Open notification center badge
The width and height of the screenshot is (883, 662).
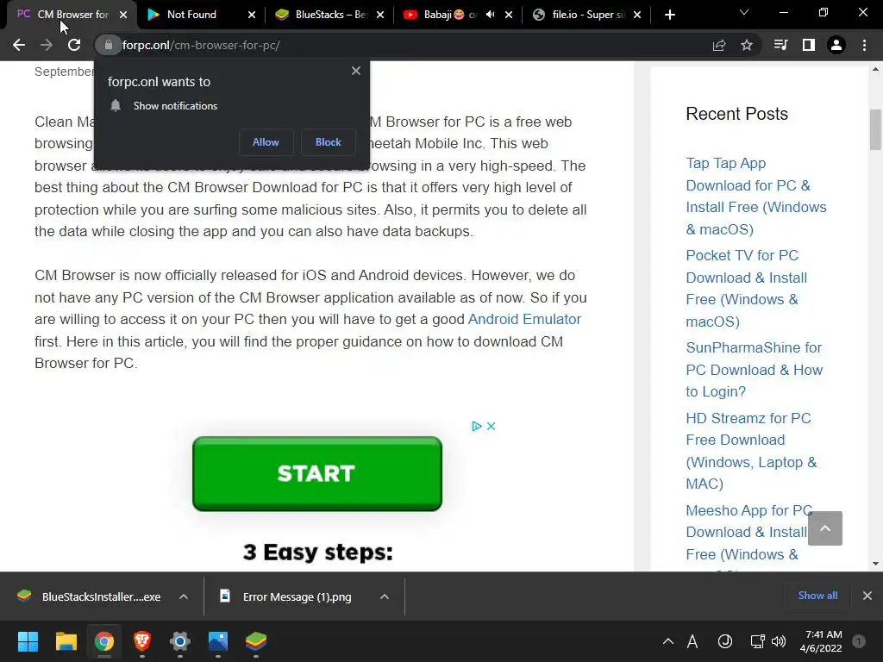(859, 640)
